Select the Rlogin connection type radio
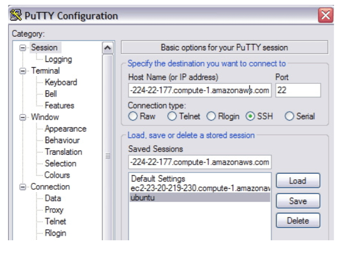 pyautogui.click(x=212, y=117)
